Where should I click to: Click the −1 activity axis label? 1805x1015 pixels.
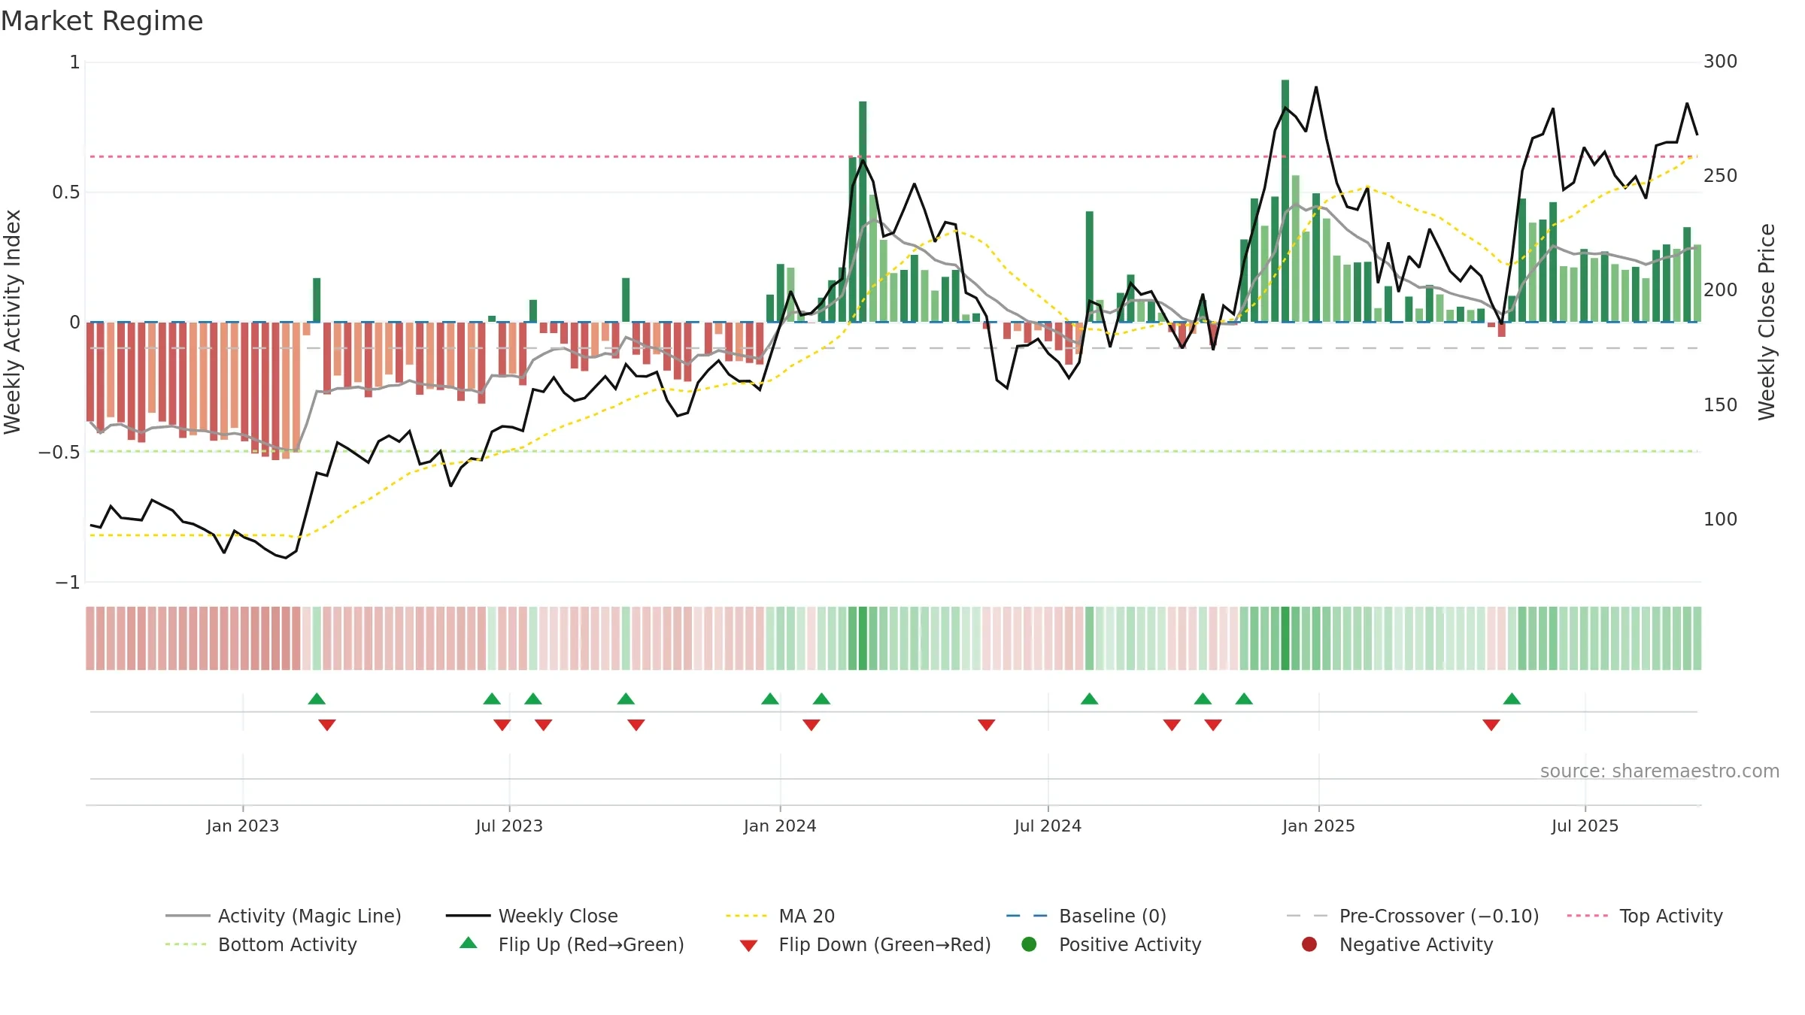(x=67, y=583)
